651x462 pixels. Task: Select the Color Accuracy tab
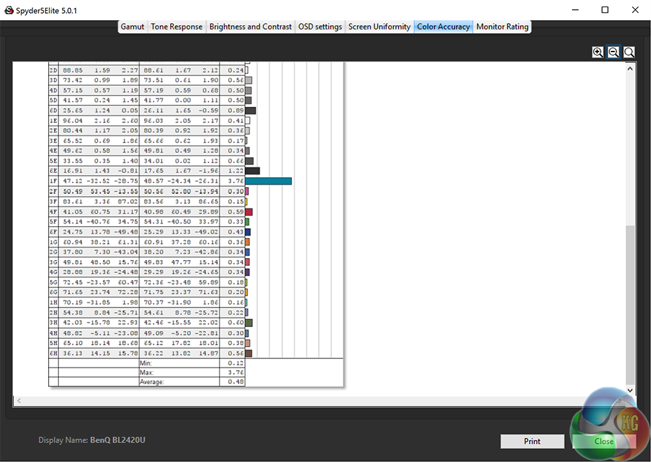444,27
